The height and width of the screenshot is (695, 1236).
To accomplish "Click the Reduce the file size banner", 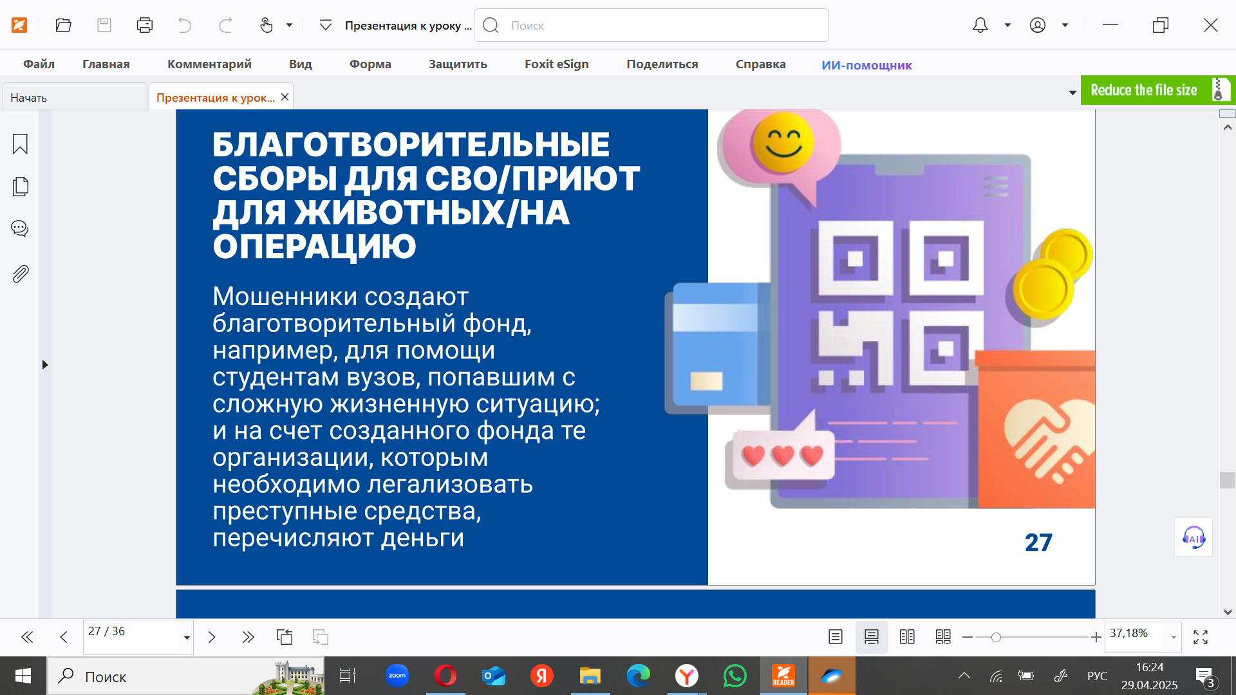I will click(1158, 90).
